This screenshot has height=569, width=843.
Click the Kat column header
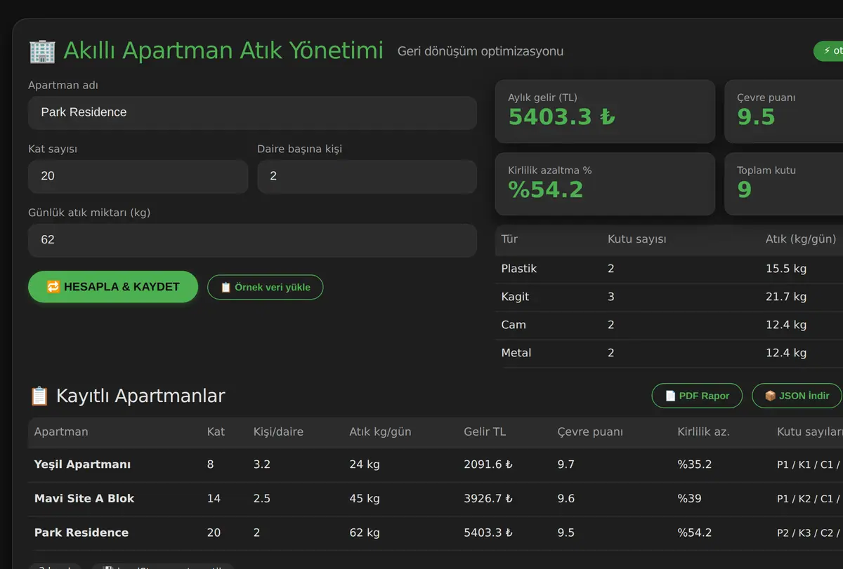pyautogui.click(x=216, y=431)
